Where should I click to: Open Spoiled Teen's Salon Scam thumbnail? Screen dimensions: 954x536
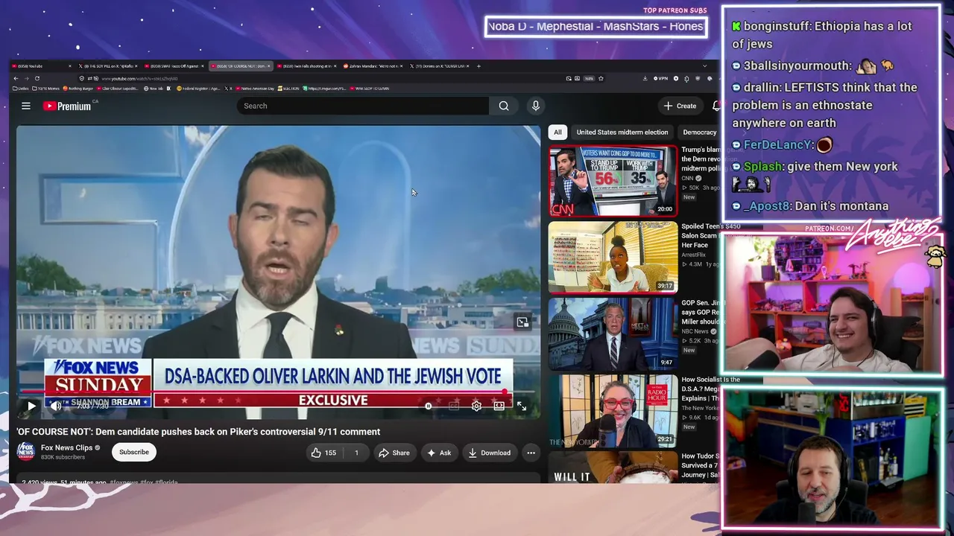[x=613, y=257]
